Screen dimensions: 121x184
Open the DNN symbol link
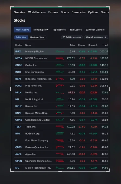tap(18, 113)
